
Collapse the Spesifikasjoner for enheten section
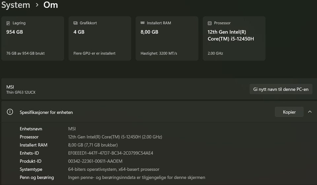point(310,112)
